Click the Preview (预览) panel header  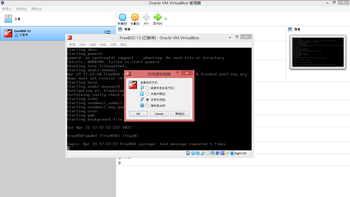tap(297, 29)
